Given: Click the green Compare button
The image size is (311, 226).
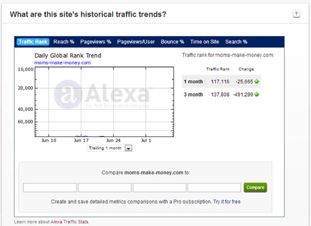Looking at the screenshot, I should pyautogui.click(x=255, y=187).
